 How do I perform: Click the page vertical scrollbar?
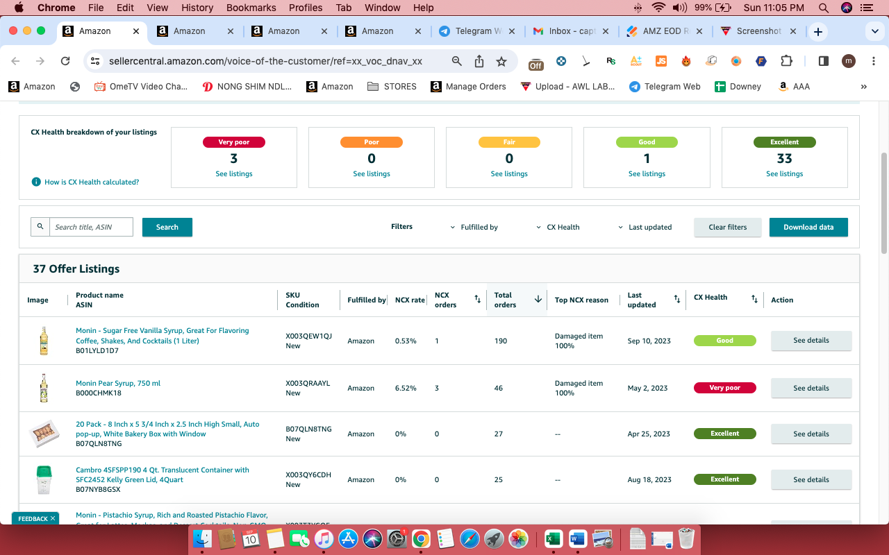point(884,203)
